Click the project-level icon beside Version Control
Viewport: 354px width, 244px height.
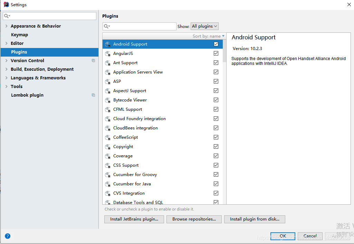[93, 60]
